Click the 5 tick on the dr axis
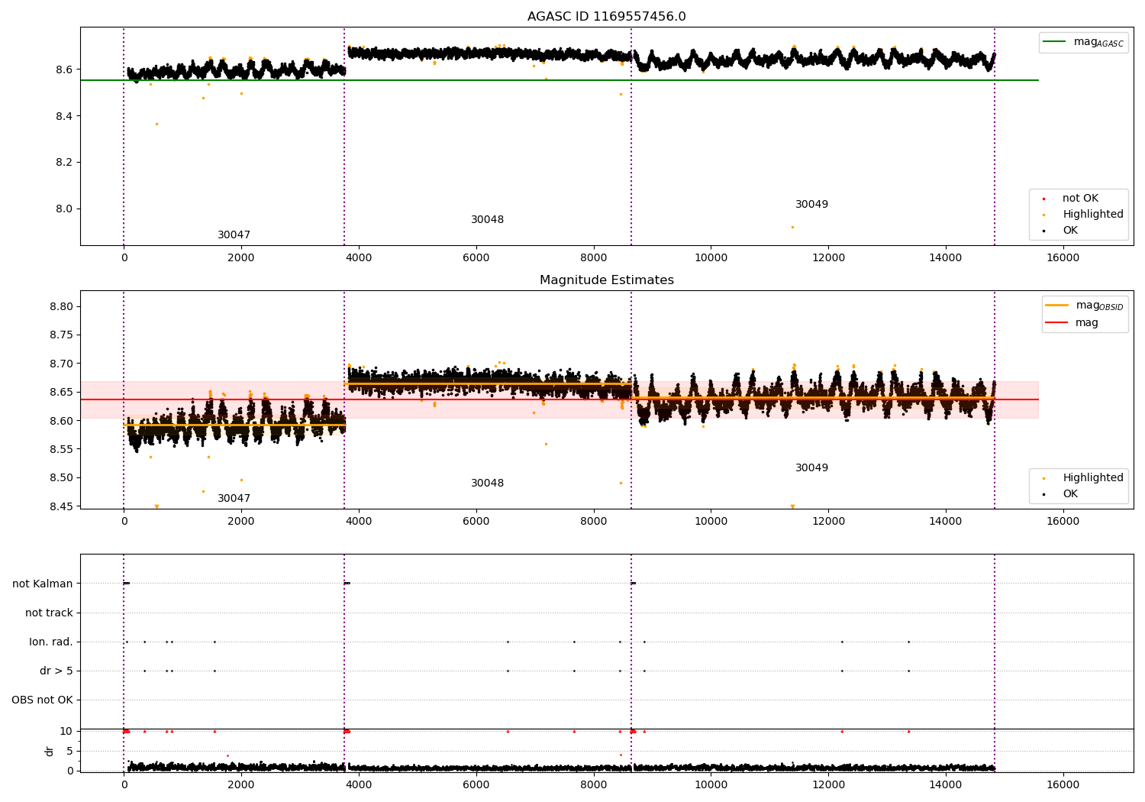Viewport: 1145px width, 802px height. [x=69, y=752]
